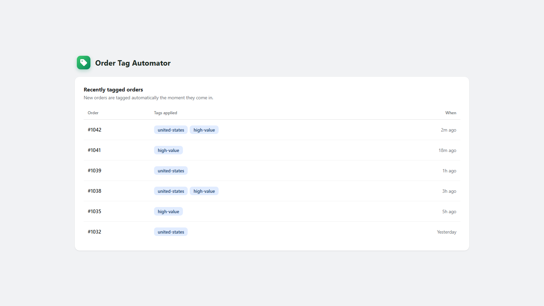Click the green tag app icon
The image size is (544, 306).
tap(84, 63)
